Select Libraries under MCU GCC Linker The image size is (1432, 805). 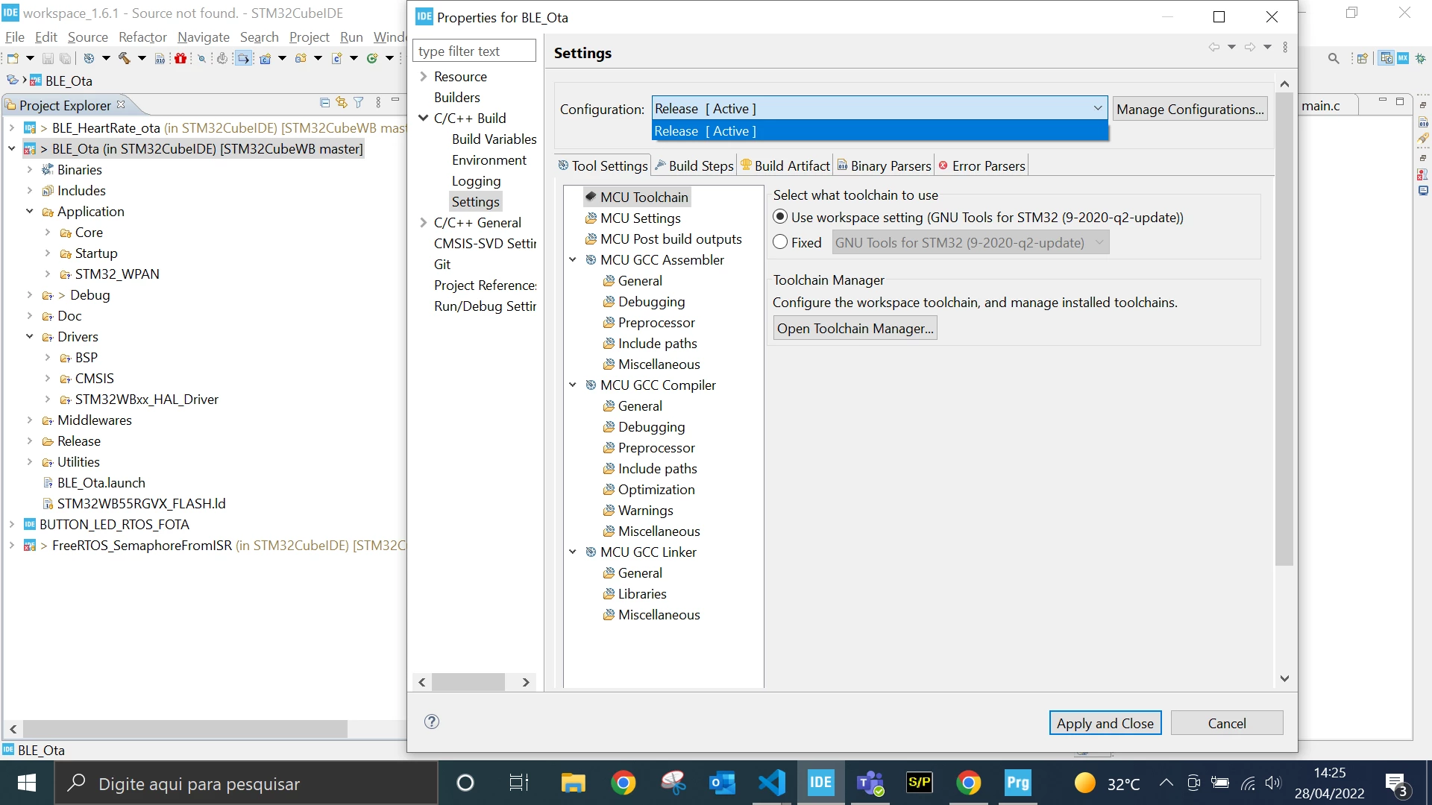point(642,594)
